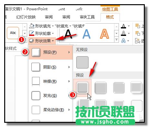Select the second preset in first row
This screenshot has height=127, width=149.
[101, 88]
